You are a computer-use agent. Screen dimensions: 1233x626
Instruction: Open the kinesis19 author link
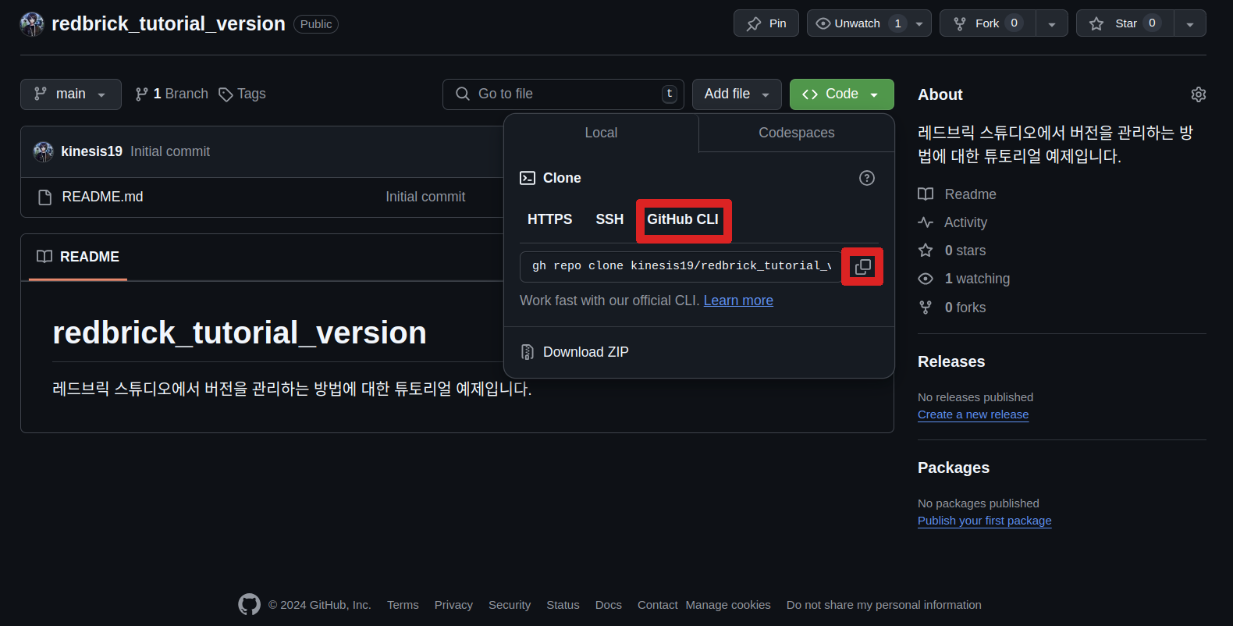click(x=91, y=151)
